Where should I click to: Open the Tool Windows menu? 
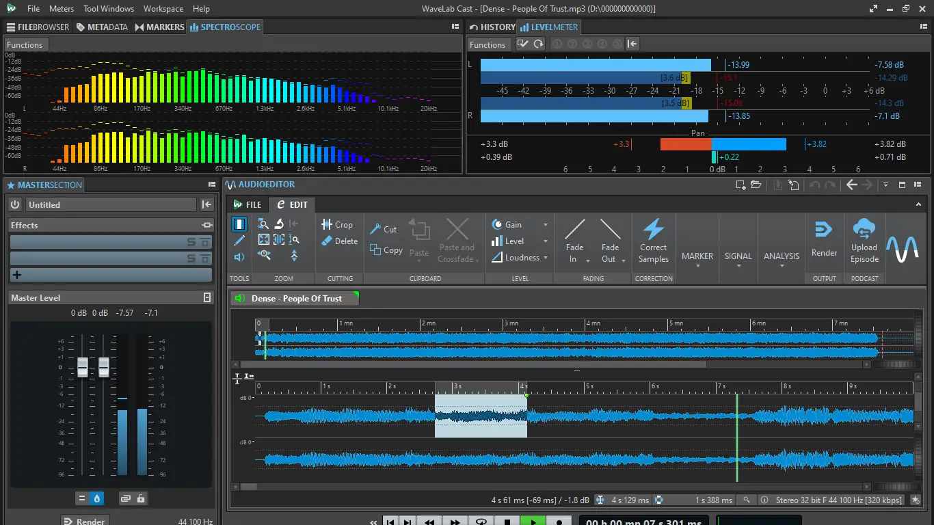coord(109,9)
